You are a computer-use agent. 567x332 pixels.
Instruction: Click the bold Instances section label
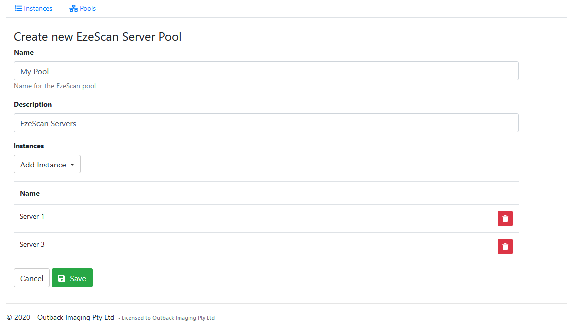(29, 146)
